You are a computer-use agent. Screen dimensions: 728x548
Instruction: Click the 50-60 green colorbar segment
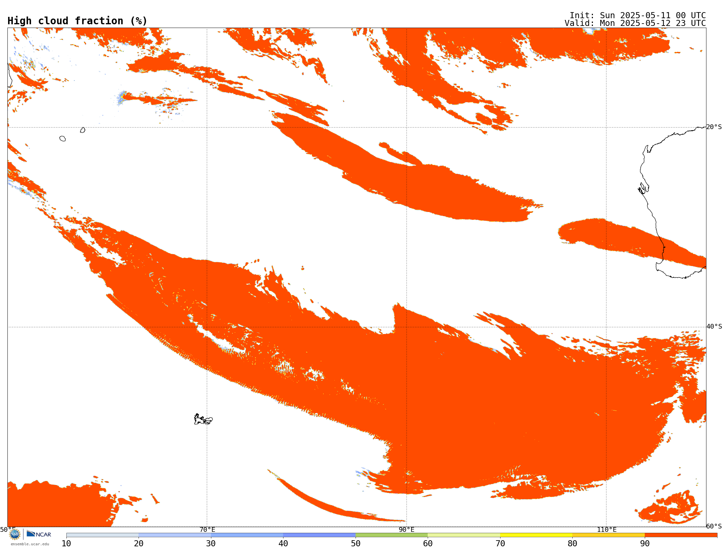point(392,535)
